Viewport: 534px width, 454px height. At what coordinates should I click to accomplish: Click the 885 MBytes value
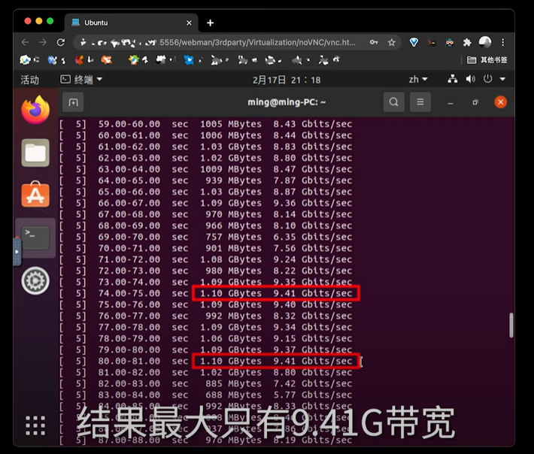pyautogui.click(x=234, y=383)
